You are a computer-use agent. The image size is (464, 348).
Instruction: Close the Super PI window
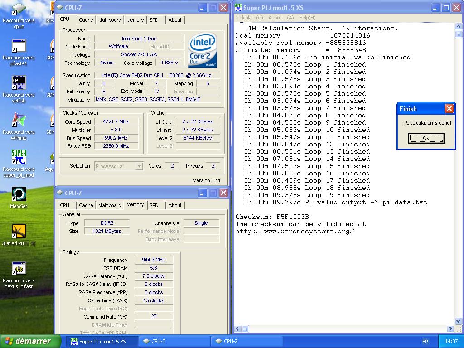457,8
